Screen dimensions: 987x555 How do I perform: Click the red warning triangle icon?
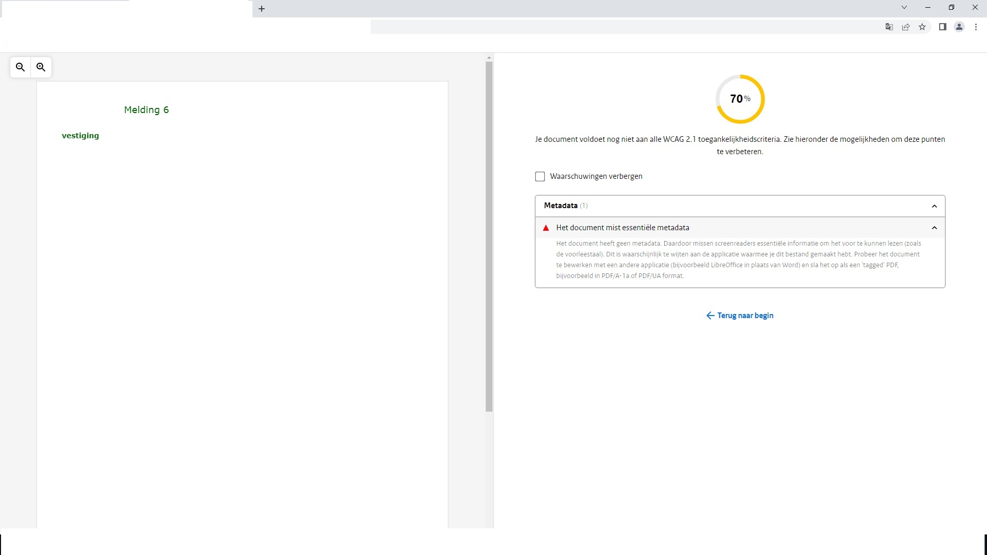(x=546, y=228)
